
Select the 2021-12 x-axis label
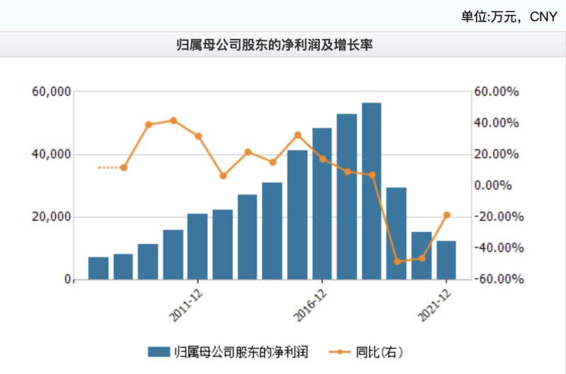[434, 305]
